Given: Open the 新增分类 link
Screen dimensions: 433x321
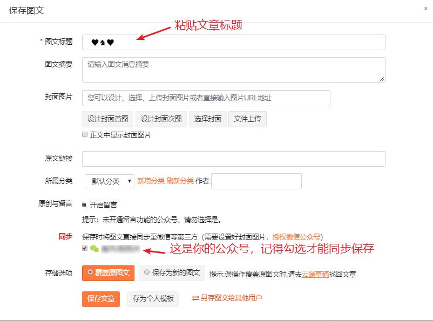Looking at the screenshot, I should tap(149, 181).
